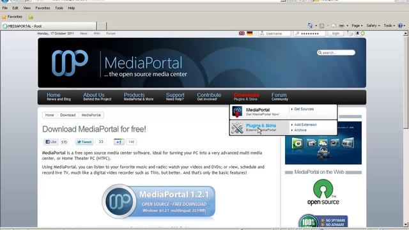This screenshot has height=230, width=409.
Task: Click the IE Print toolbar icon
Action: pos(341,26)
